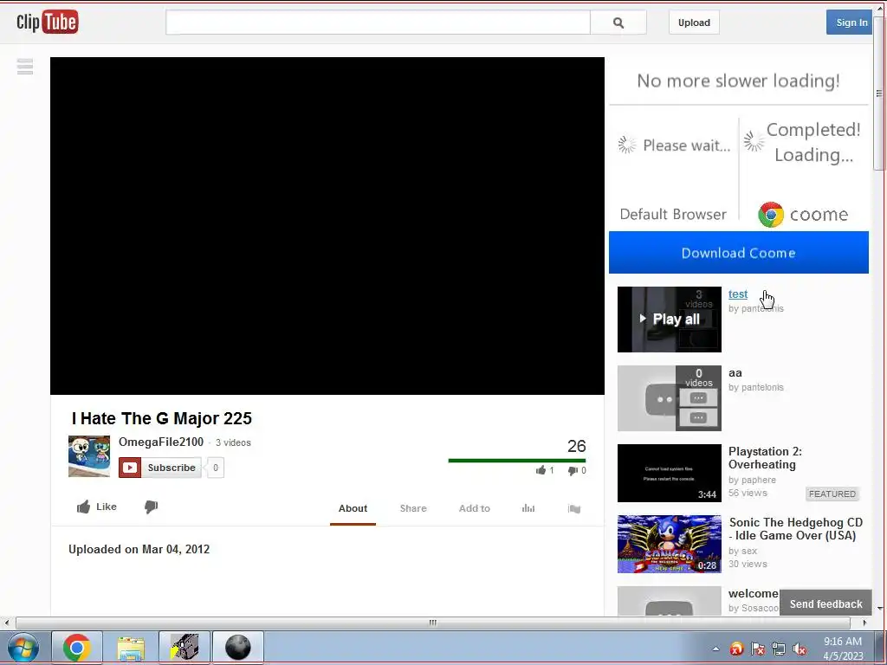Click the horizontal scrollbar right arrow
887x665 pixels.
pos(864,623)
